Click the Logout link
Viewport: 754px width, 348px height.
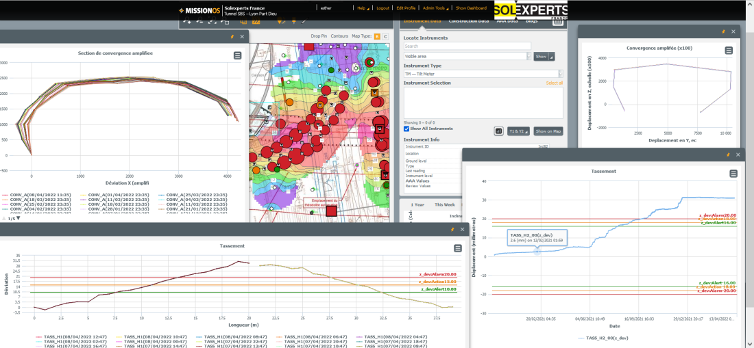click(x=382, y=8)
